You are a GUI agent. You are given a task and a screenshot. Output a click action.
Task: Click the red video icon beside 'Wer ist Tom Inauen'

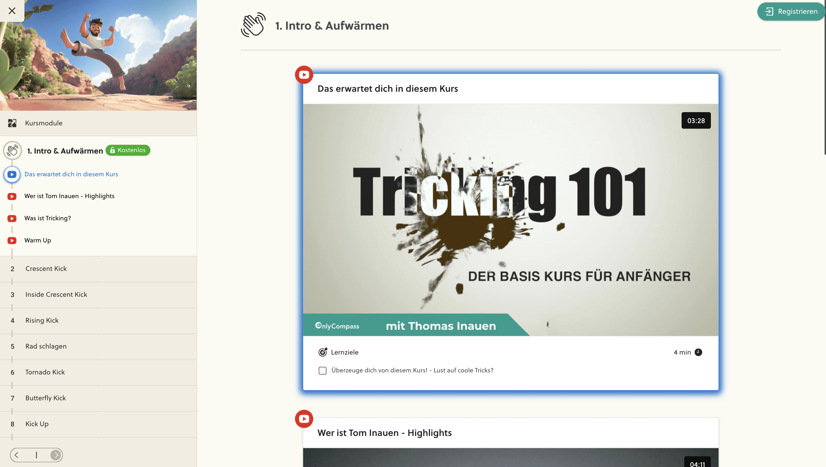12,196
